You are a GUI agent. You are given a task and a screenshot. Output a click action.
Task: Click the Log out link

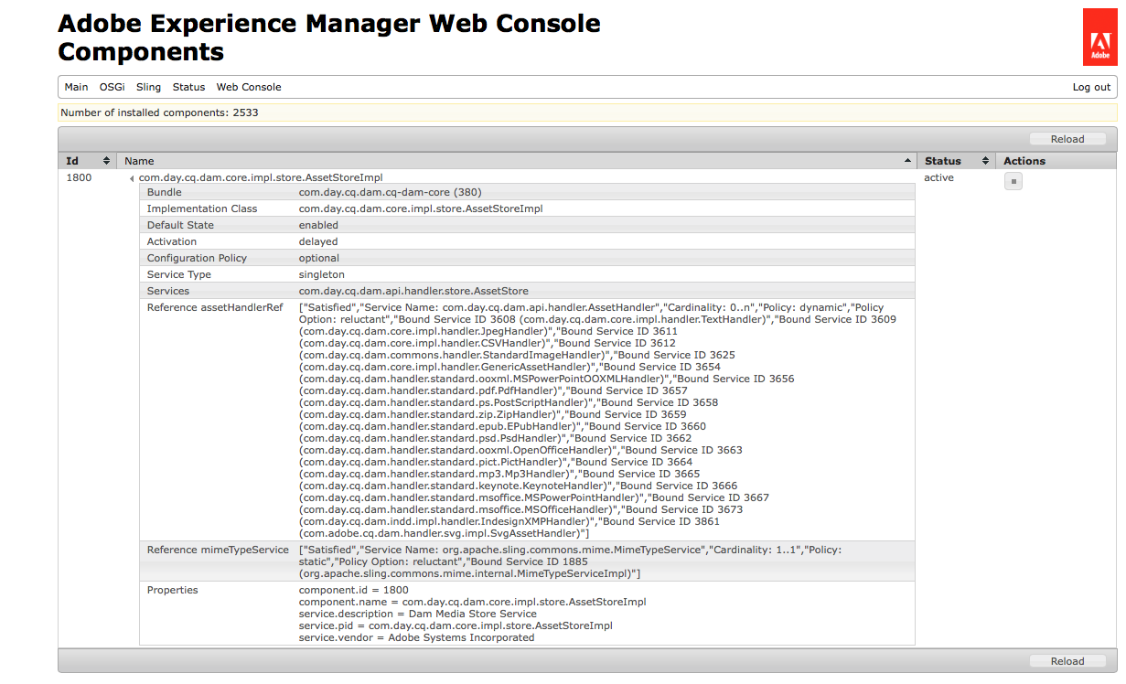(x=1091, y=88)
